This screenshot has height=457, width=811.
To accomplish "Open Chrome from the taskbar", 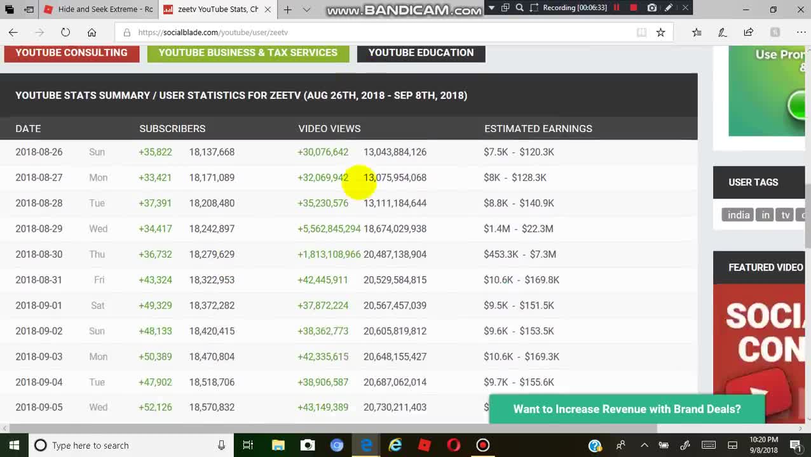I will coord(337,445).
